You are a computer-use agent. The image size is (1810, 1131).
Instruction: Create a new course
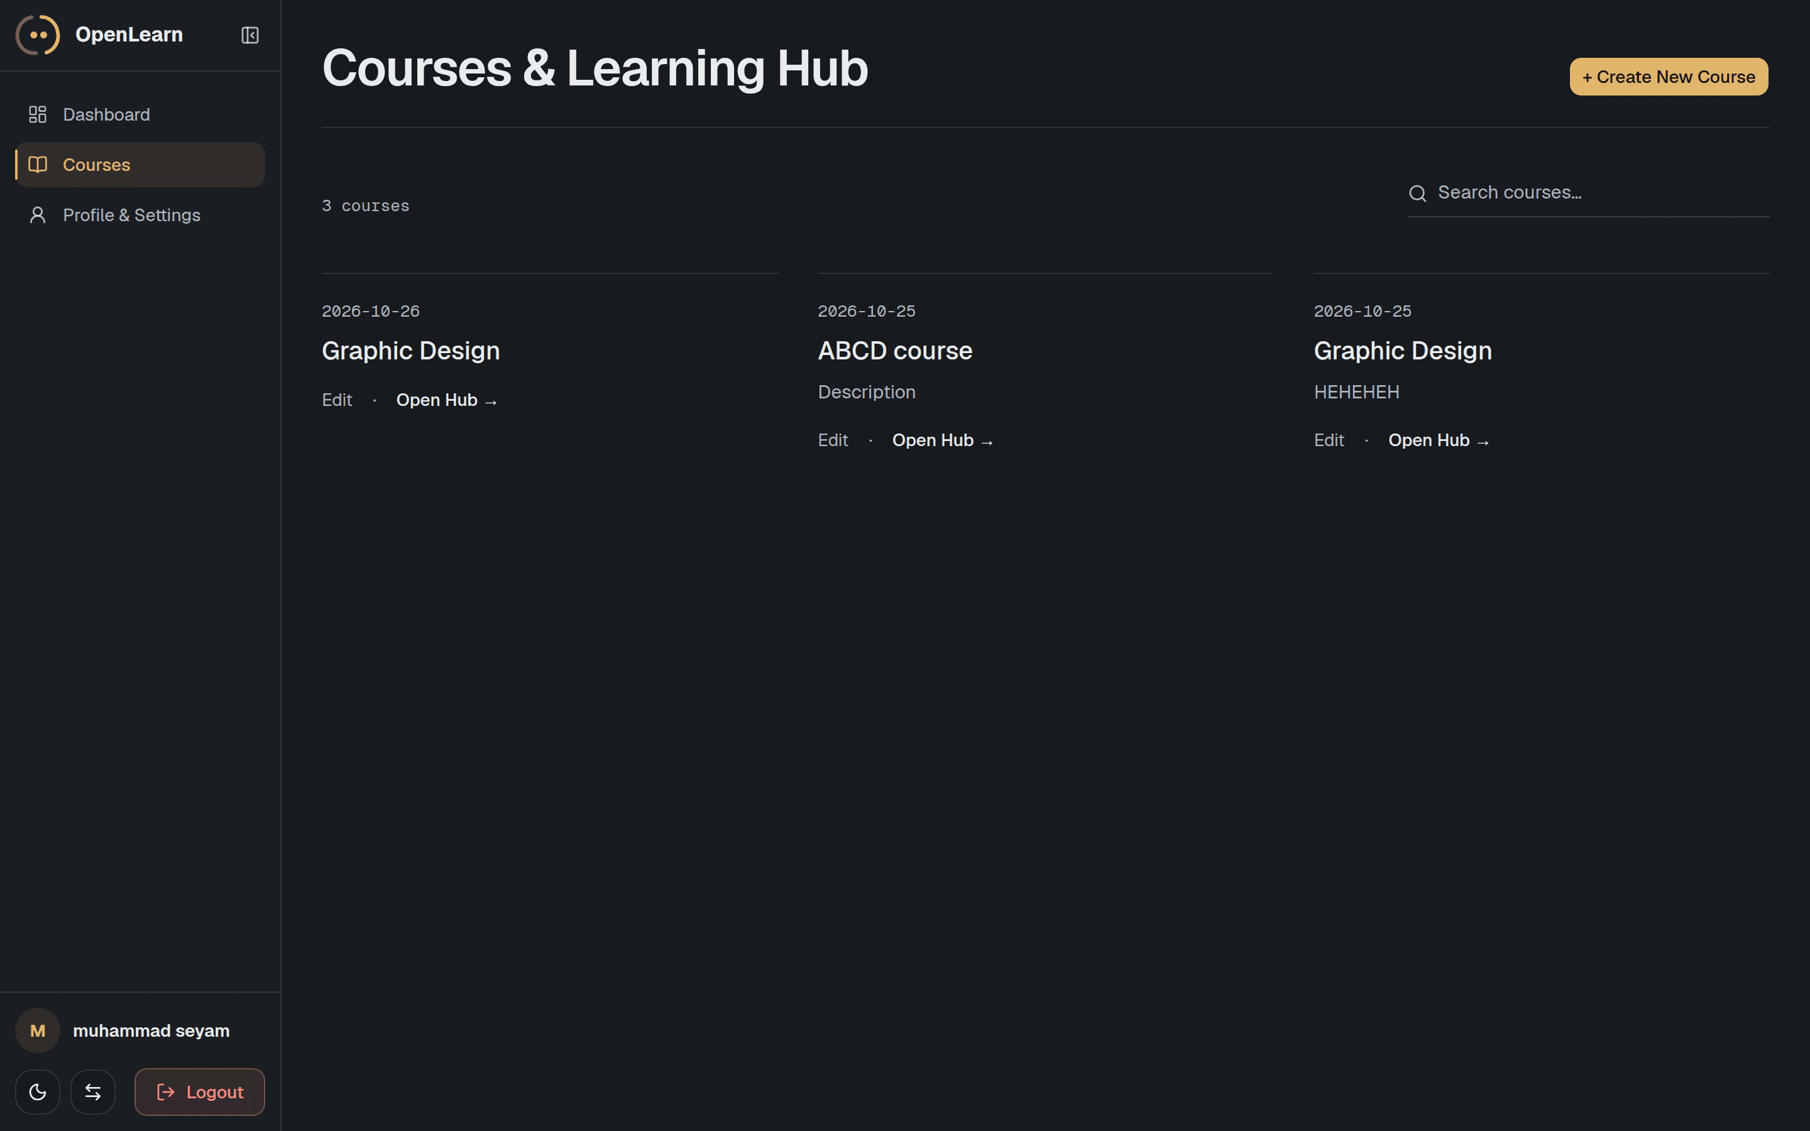click(x=1669, y=76)
